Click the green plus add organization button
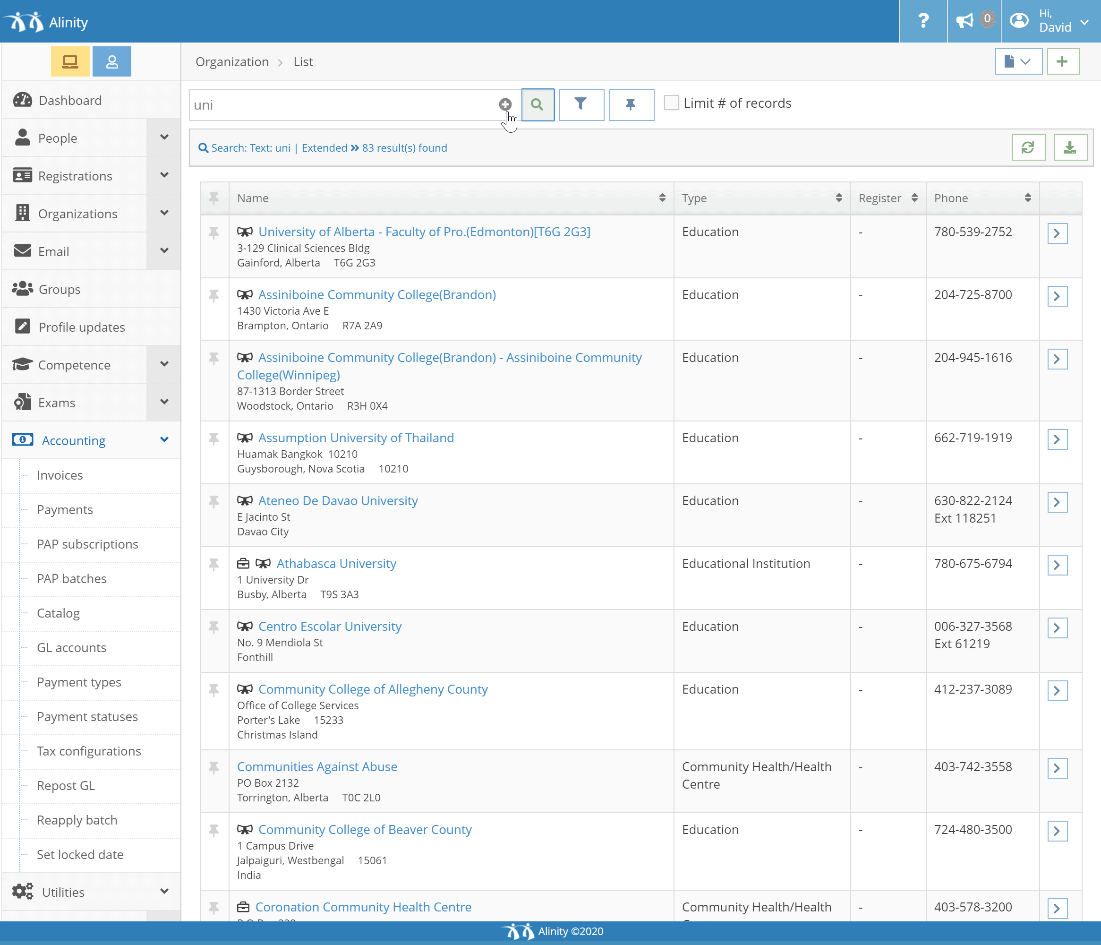 (x=1063, y=61)
